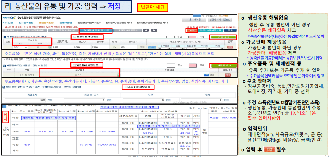
Task: Click 사용자 메뉴얼 button
Action: 194,20
